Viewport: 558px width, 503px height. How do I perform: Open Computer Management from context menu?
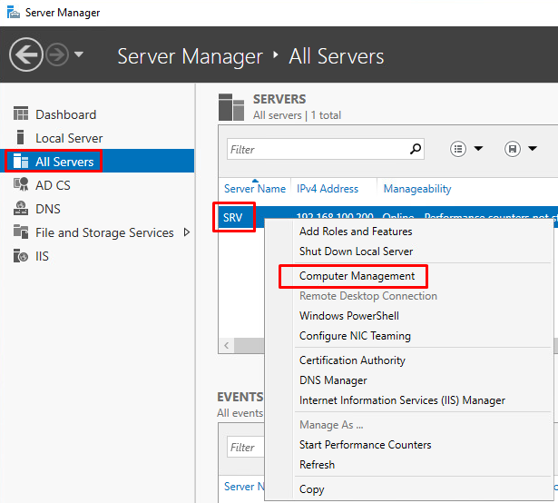coord(357,276)
